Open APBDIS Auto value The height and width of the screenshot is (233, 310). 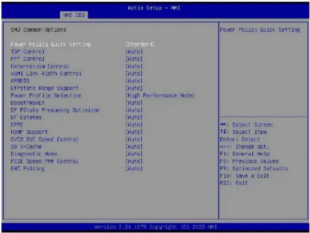pos(134,81)
